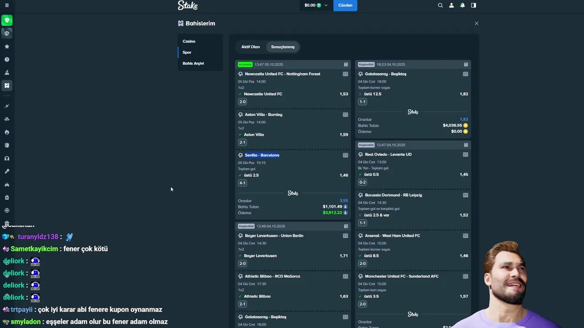
Task: Open favorites star icon in sidebar
Action: point(7,46)
